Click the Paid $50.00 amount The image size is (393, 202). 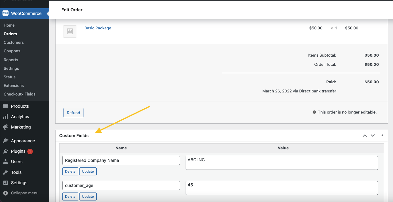click(x=372, y=82)
